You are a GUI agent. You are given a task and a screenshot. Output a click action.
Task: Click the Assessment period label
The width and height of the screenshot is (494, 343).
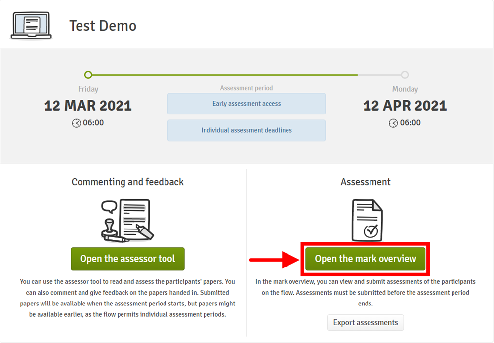click(x=247, y=88)
